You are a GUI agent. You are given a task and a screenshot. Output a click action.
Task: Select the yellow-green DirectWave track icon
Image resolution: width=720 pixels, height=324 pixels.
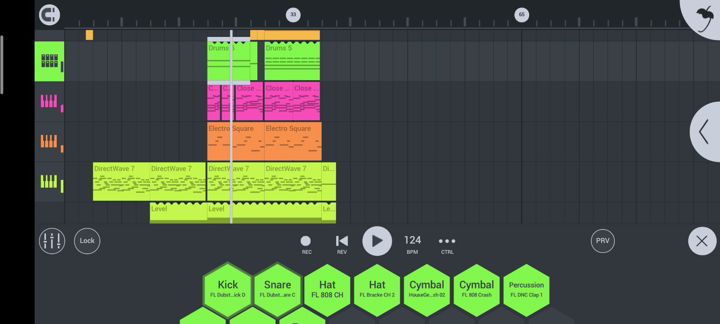click(x=49, y=182)
